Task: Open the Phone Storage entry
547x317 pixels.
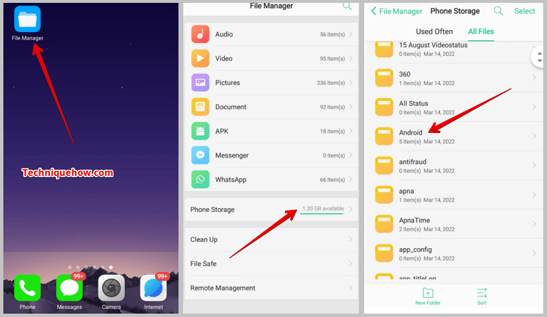Action: tap(271, 209)
